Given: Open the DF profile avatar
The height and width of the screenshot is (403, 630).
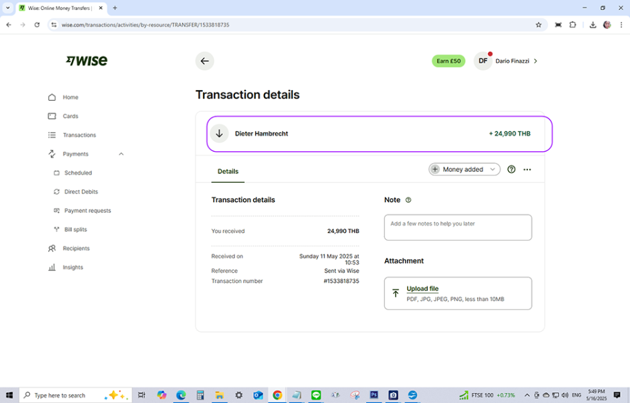Looking at the screenshot, I should [483, 61].
